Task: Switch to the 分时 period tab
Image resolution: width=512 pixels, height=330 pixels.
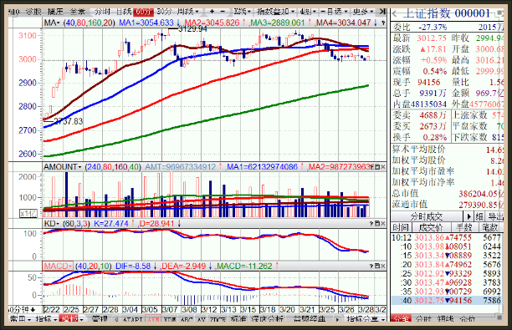Action: [x=103, y=12]
